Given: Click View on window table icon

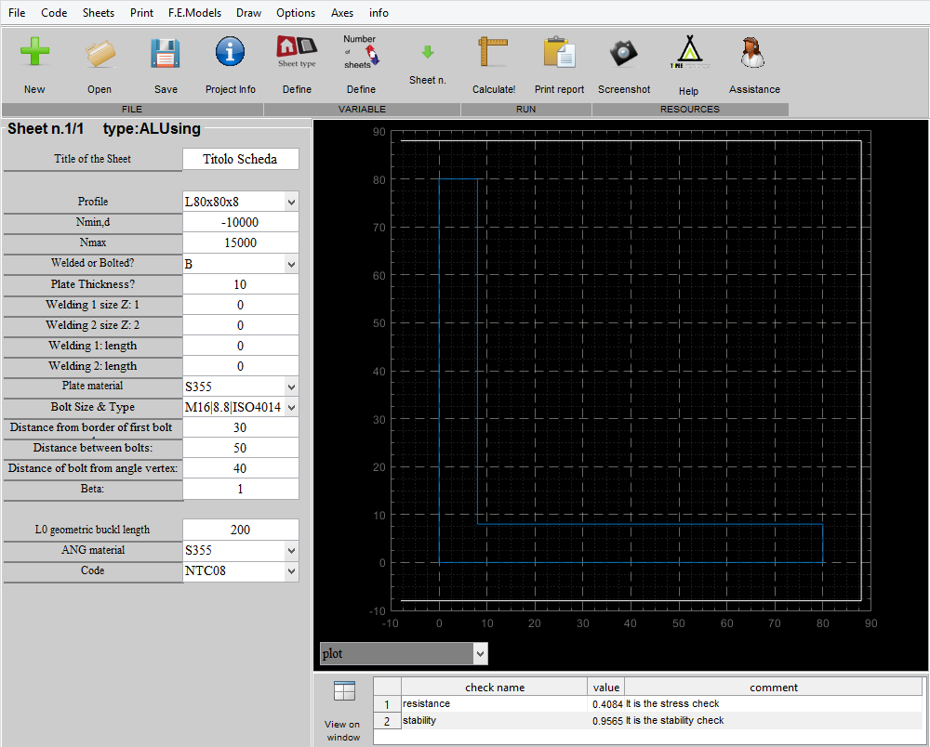Looking at the screenshot, I should (344, 691).
